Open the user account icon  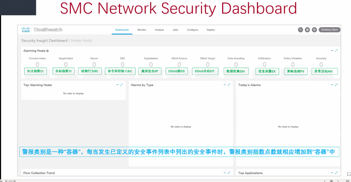pos(307,29)
